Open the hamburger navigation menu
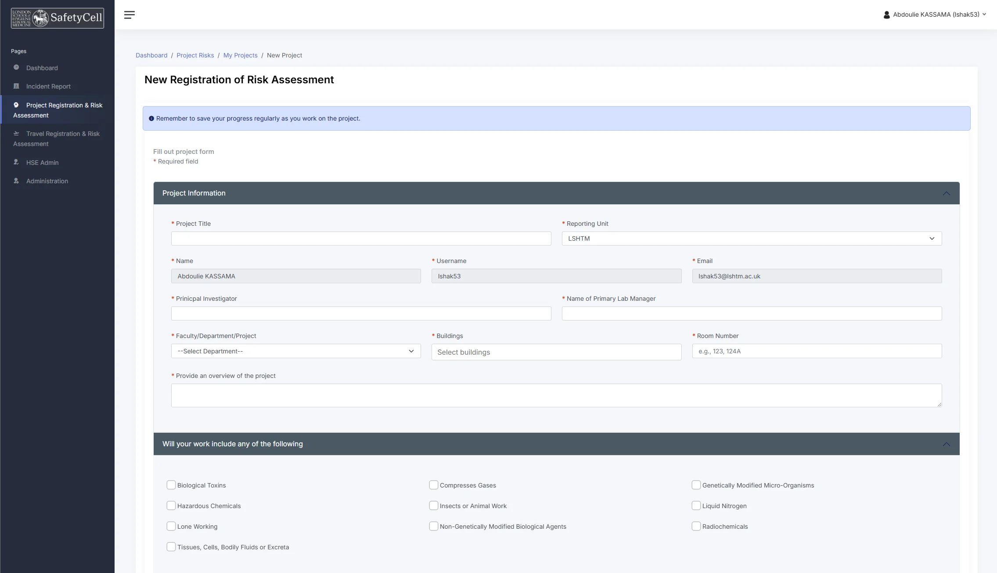The height and width of the screenshot is (573, 997). point(130,14)
